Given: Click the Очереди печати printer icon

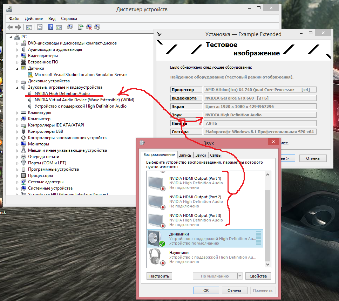Looking at the screenshot, I should point(23,157).
